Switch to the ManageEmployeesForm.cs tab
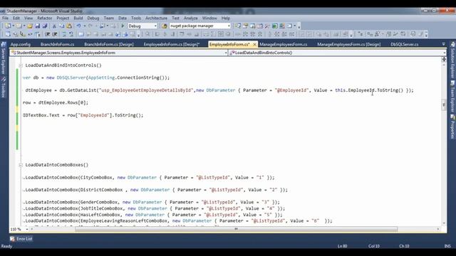 (x=284, y=44)
